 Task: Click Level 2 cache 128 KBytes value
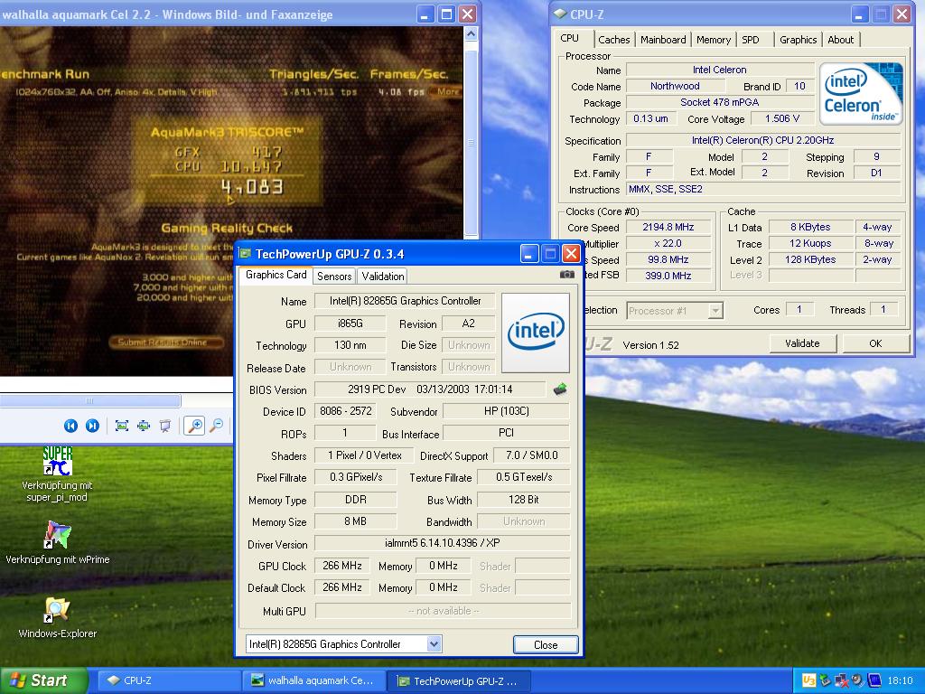[x=810, y=259]
